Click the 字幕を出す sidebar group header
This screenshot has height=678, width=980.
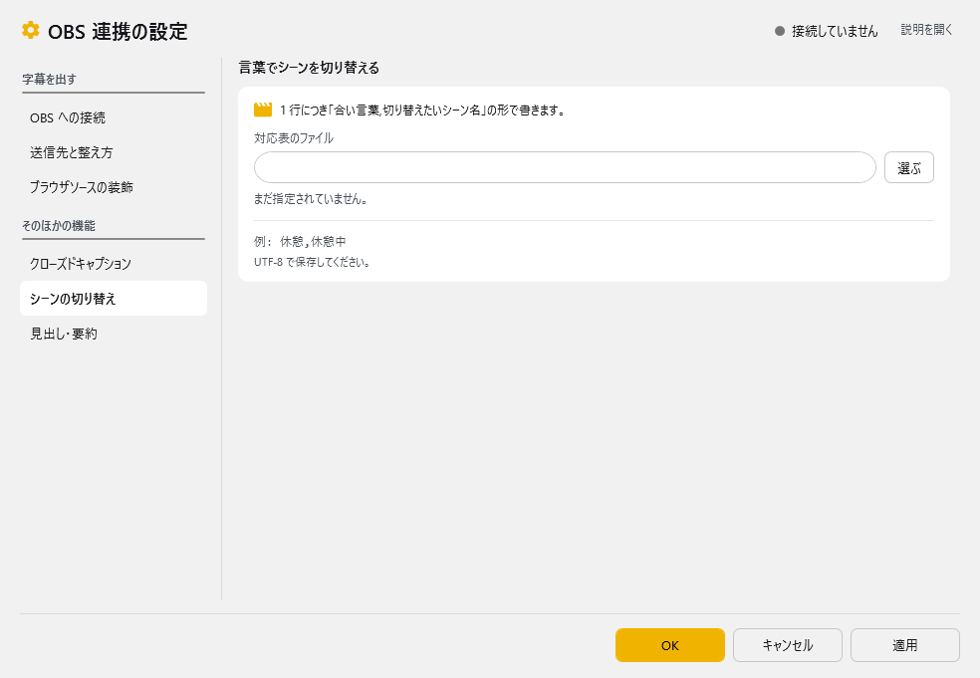pyautogui.click(x=50, y=80)
